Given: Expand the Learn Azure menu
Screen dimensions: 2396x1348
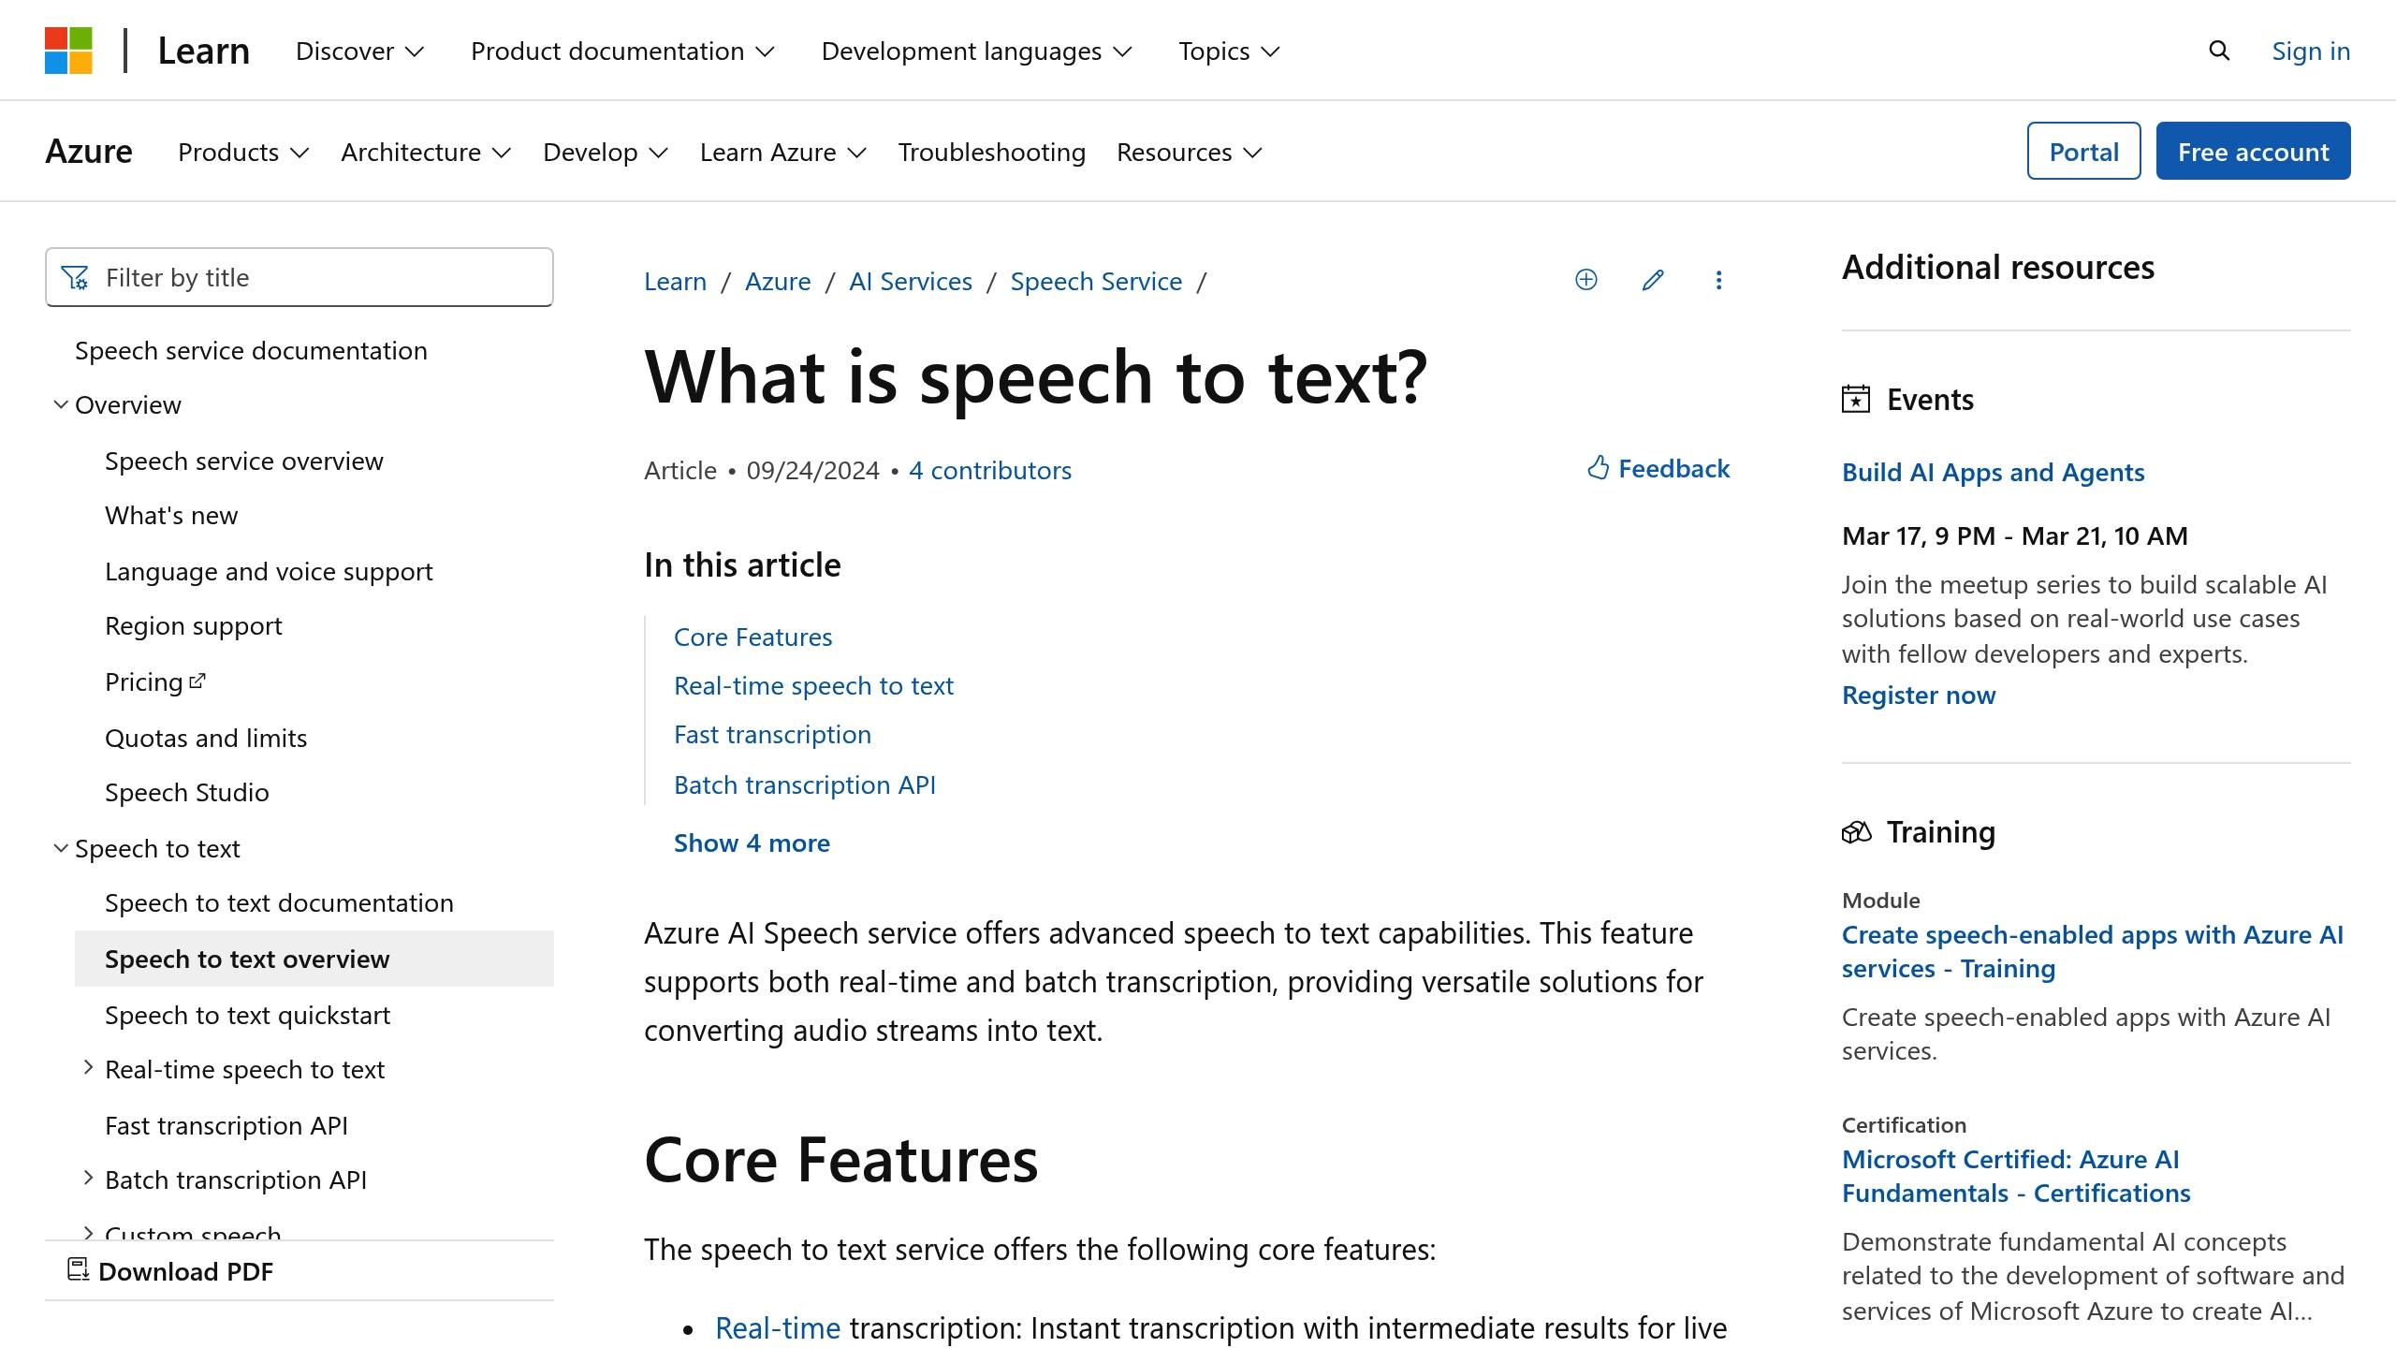Looking at the screenshot, I should pyautogui.click(x=783, y=152).
